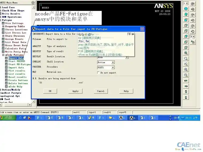Click the Y-rotation icon with arrow on right
The width and height of the screenshot is (203, 152).
point(193,15)
